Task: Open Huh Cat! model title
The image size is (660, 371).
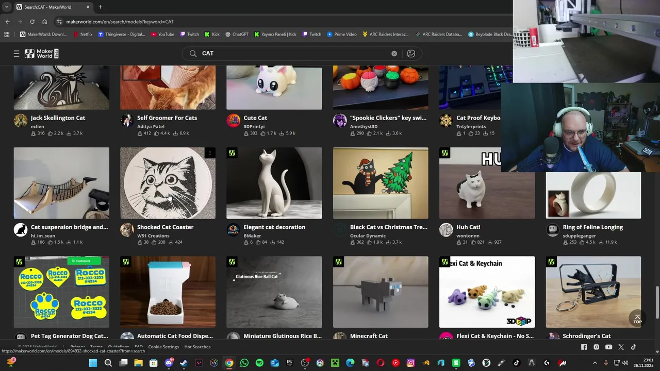Action: point(468,227)
